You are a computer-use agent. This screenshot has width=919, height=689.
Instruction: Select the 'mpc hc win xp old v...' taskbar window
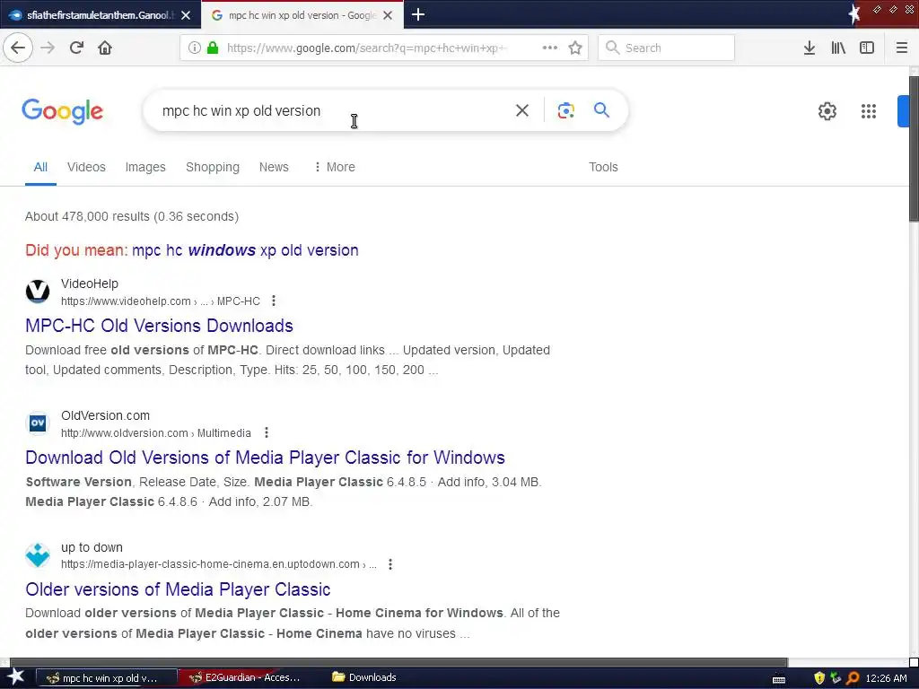click(107, 678)
